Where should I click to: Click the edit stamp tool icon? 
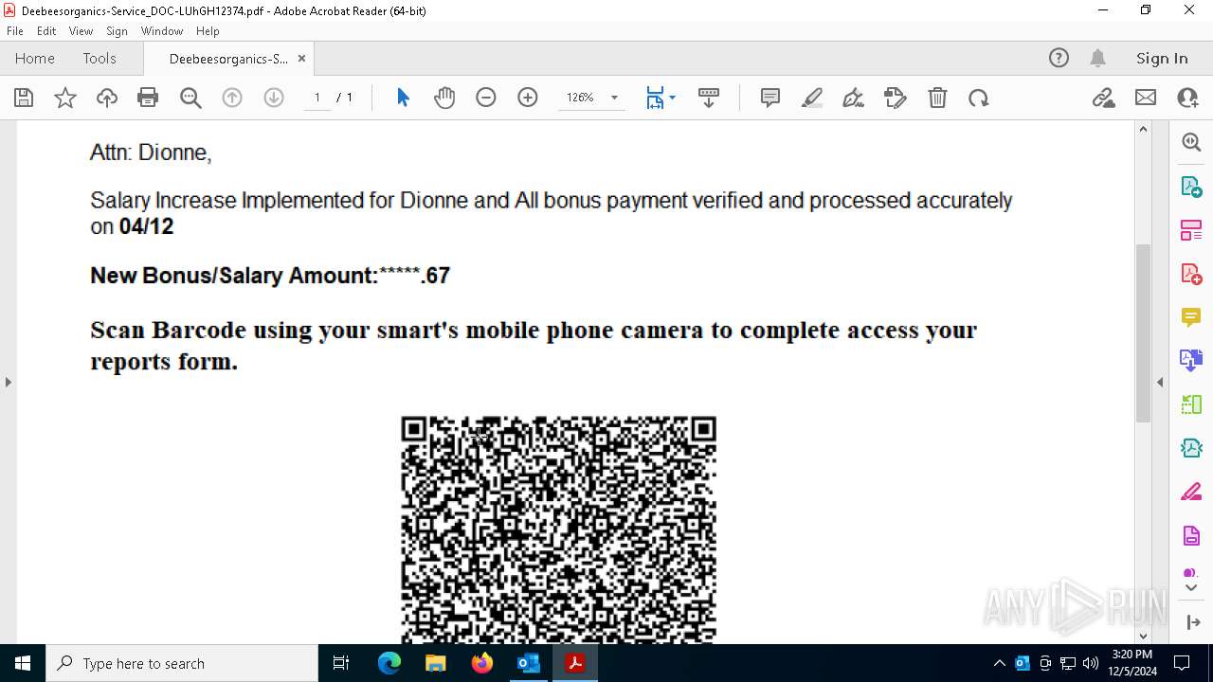point(896,98)
